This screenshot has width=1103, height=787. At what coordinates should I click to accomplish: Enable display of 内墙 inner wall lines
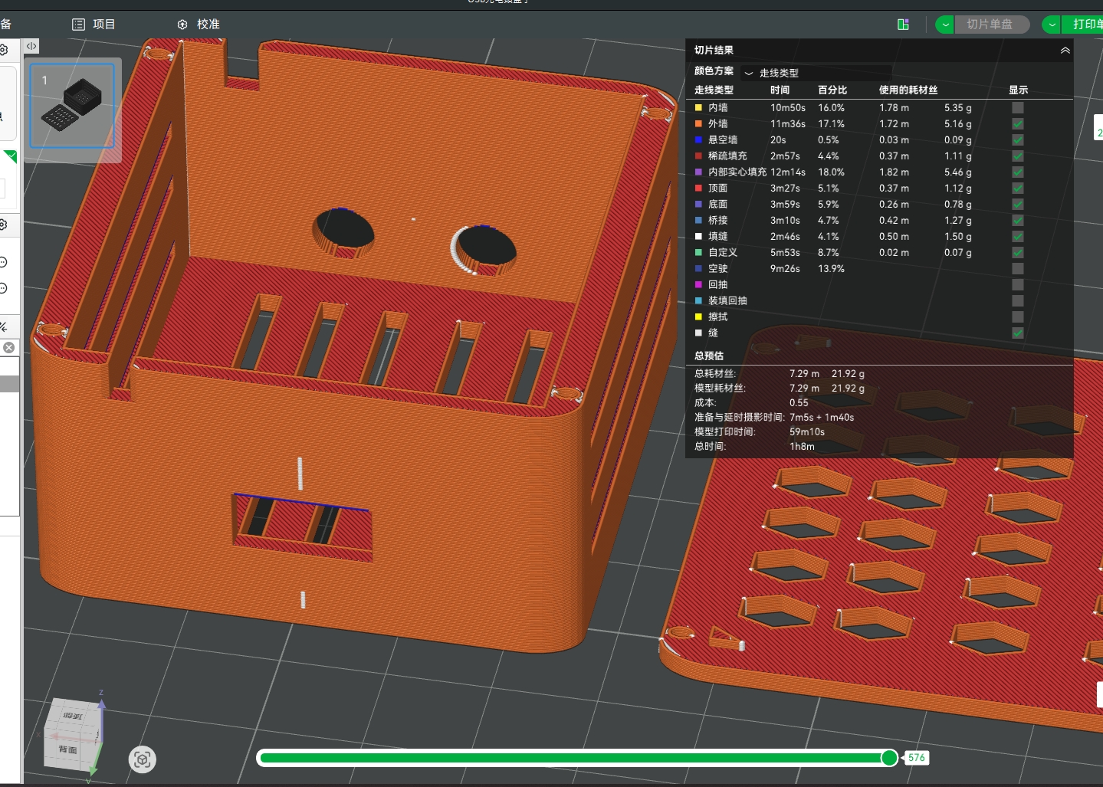pos(1017,108)
